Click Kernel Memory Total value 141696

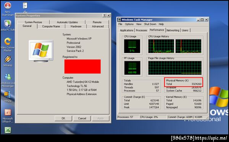pyautogui.click(x=197, y=100)
